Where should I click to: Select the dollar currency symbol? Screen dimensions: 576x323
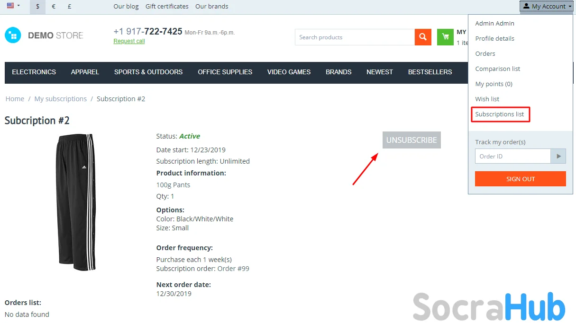37,7
